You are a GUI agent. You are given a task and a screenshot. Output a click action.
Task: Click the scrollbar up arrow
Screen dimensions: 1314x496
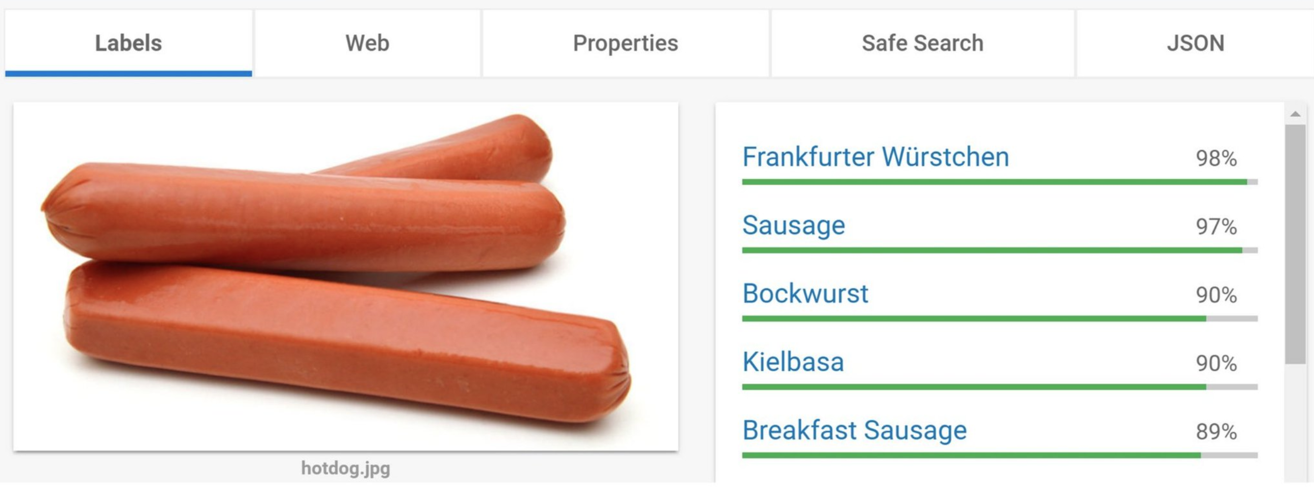point(1295,114)
